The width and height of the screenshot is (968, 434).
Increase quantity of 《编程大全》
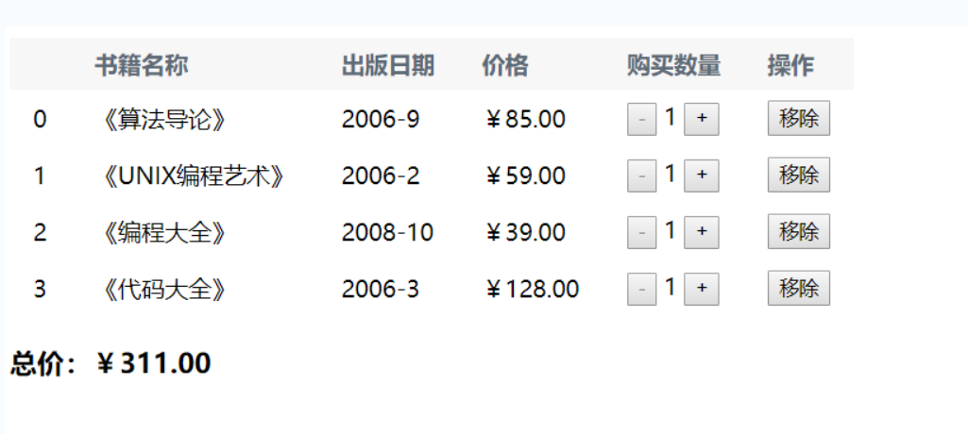702,232
